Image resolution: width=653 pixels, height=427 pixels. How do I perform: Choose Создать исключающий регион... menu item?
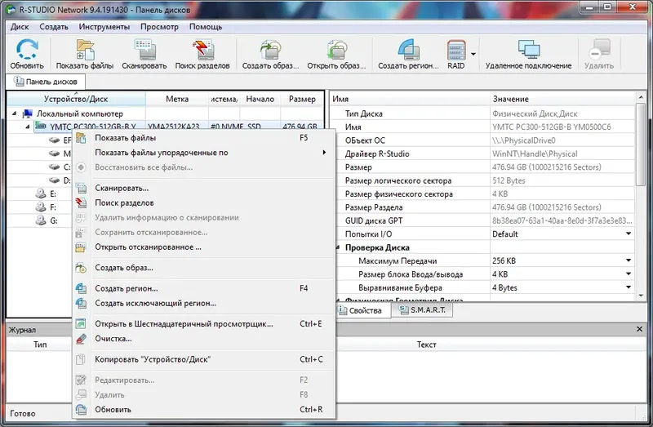[203, 303]
